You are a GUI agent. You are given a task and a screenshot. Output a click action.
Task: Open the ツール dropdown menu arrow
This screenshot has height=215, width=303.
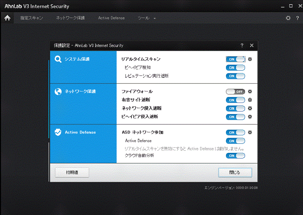tap(154, 18)
